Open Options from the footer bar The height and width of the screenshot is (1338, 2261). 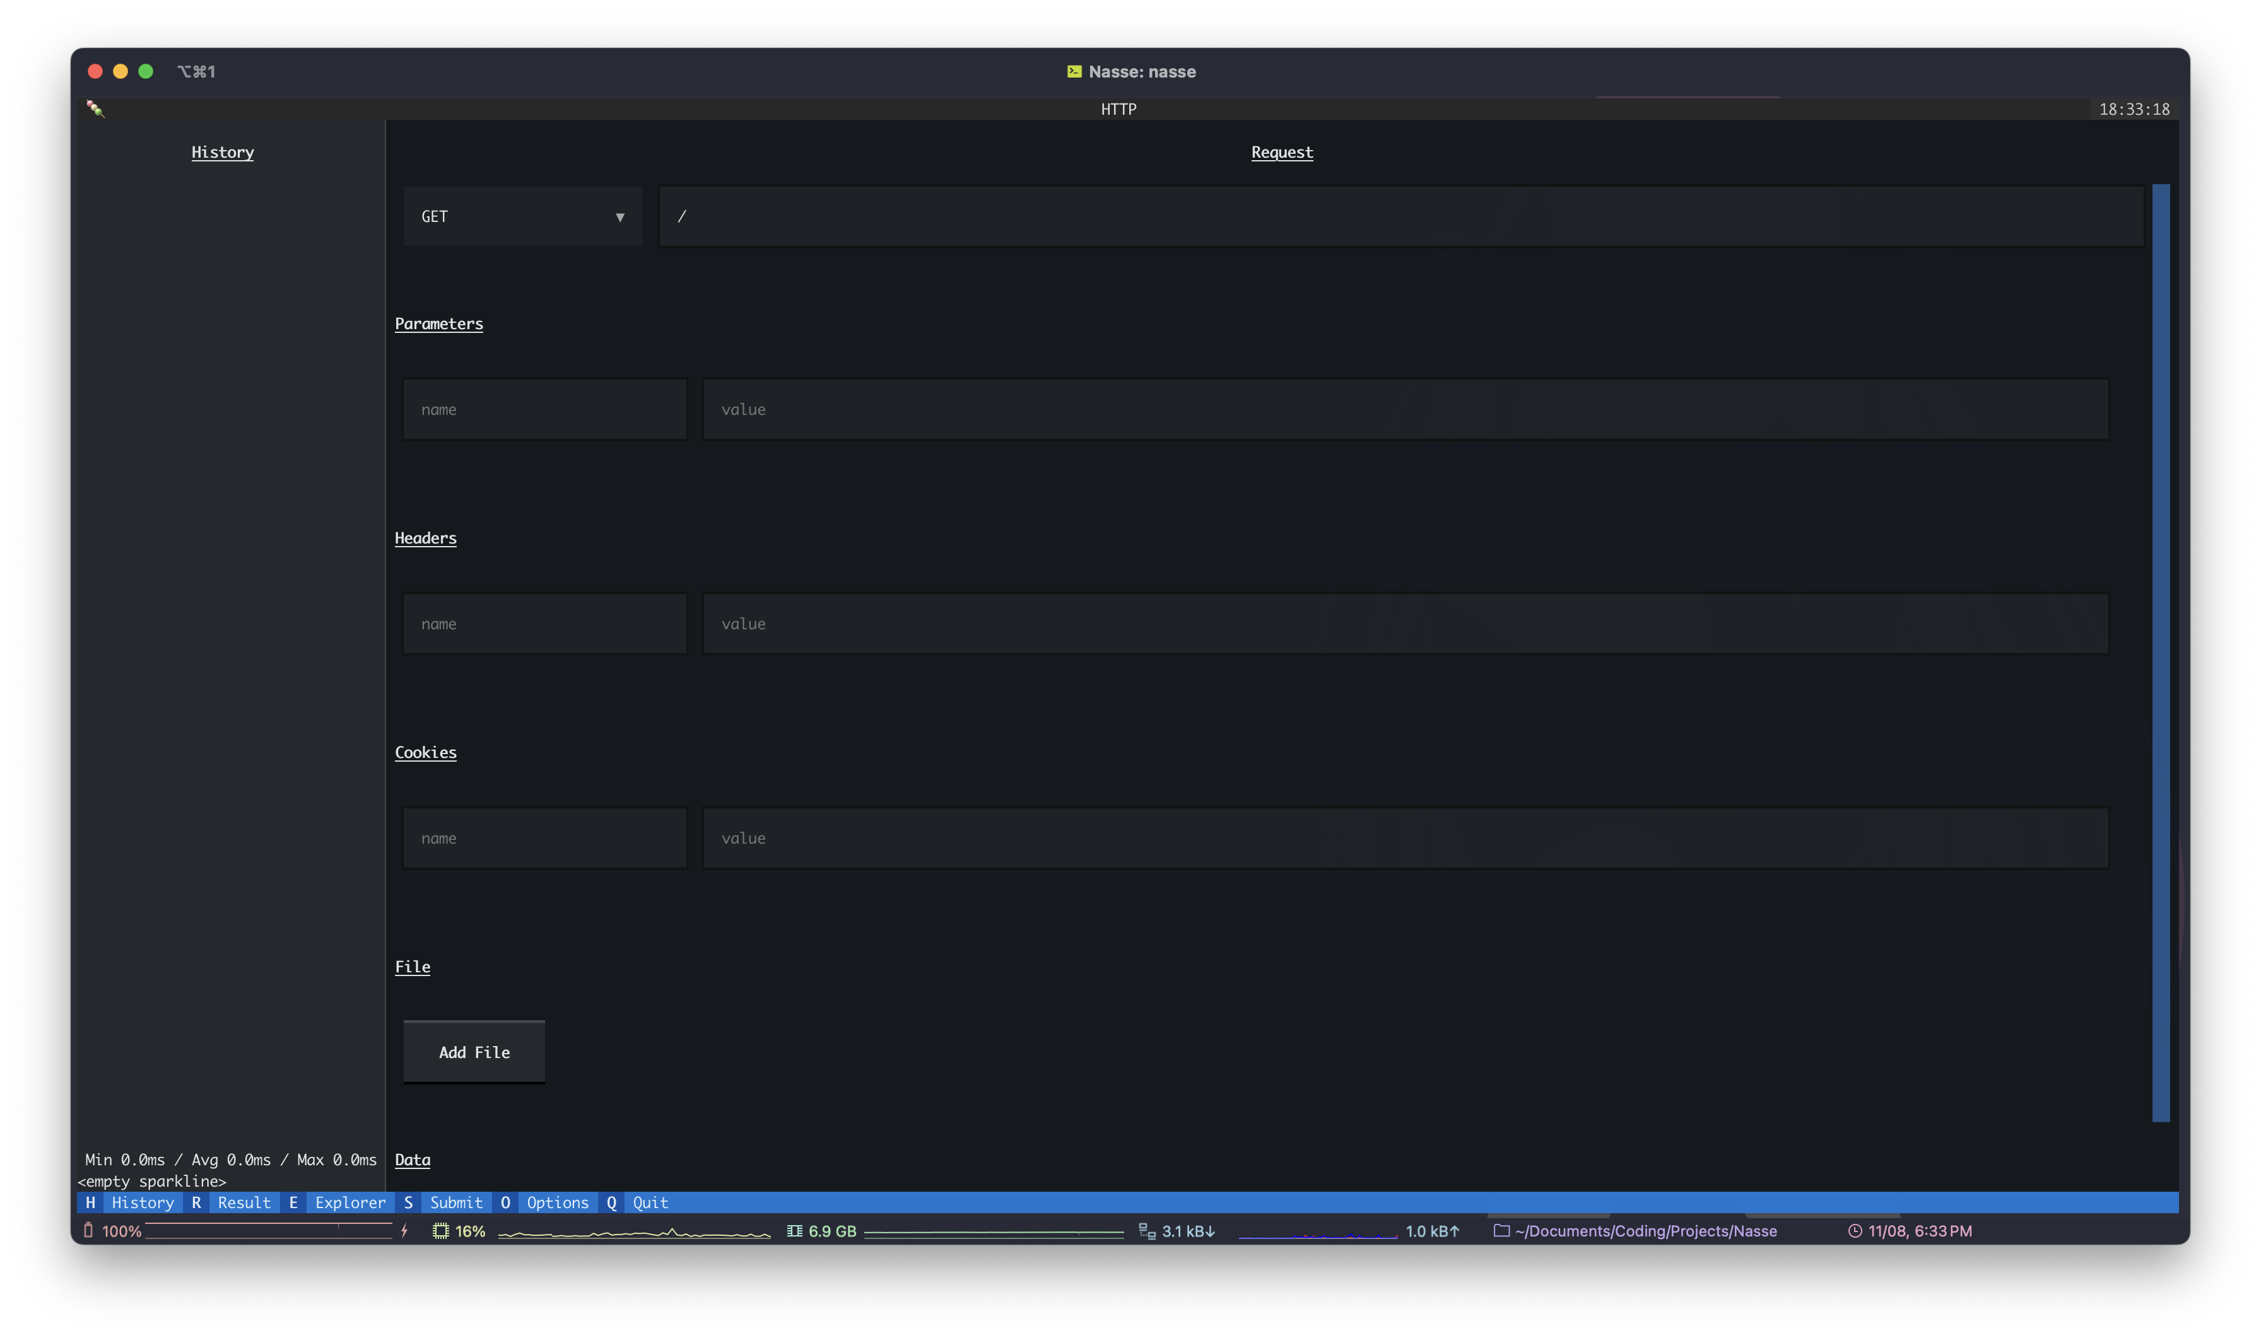click(x=556, y=1203)
